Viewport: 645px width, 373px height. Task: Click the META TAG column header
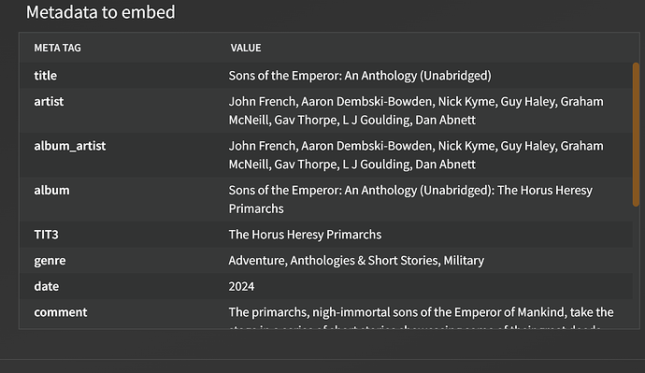pos(58,48)
